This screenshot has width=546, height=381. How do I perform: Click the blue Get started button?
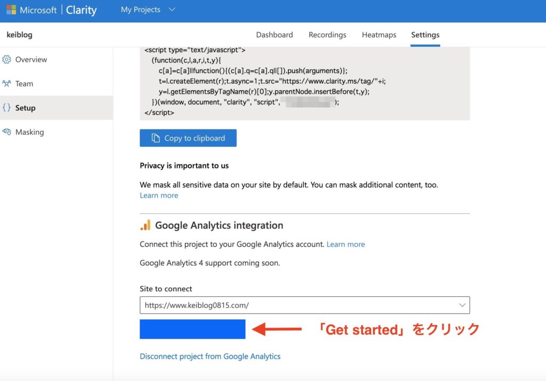(192, 329)
